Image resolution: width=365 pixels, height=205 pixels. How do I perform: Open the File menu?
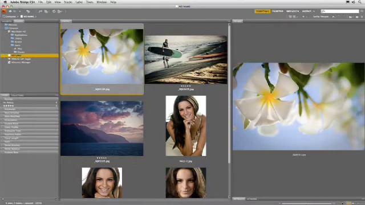pos(40,2)
